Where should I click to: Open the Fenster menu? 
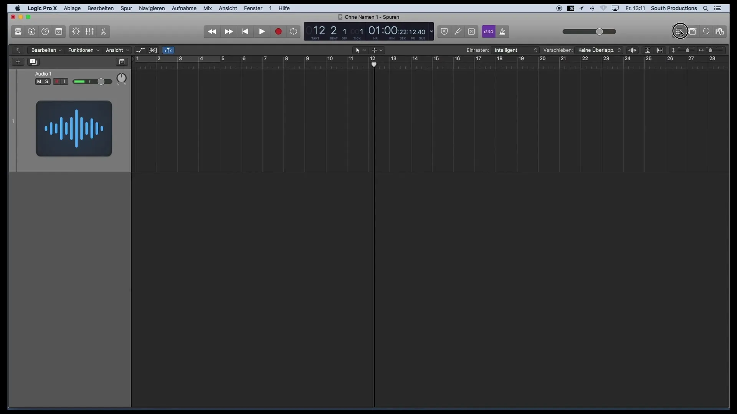coord(253,8)
